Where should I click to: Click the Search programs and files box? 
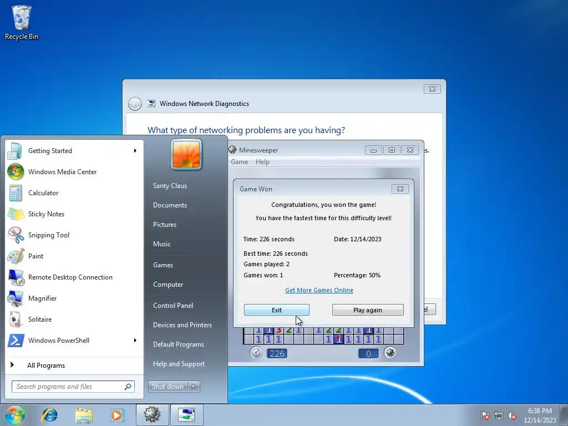73,387
